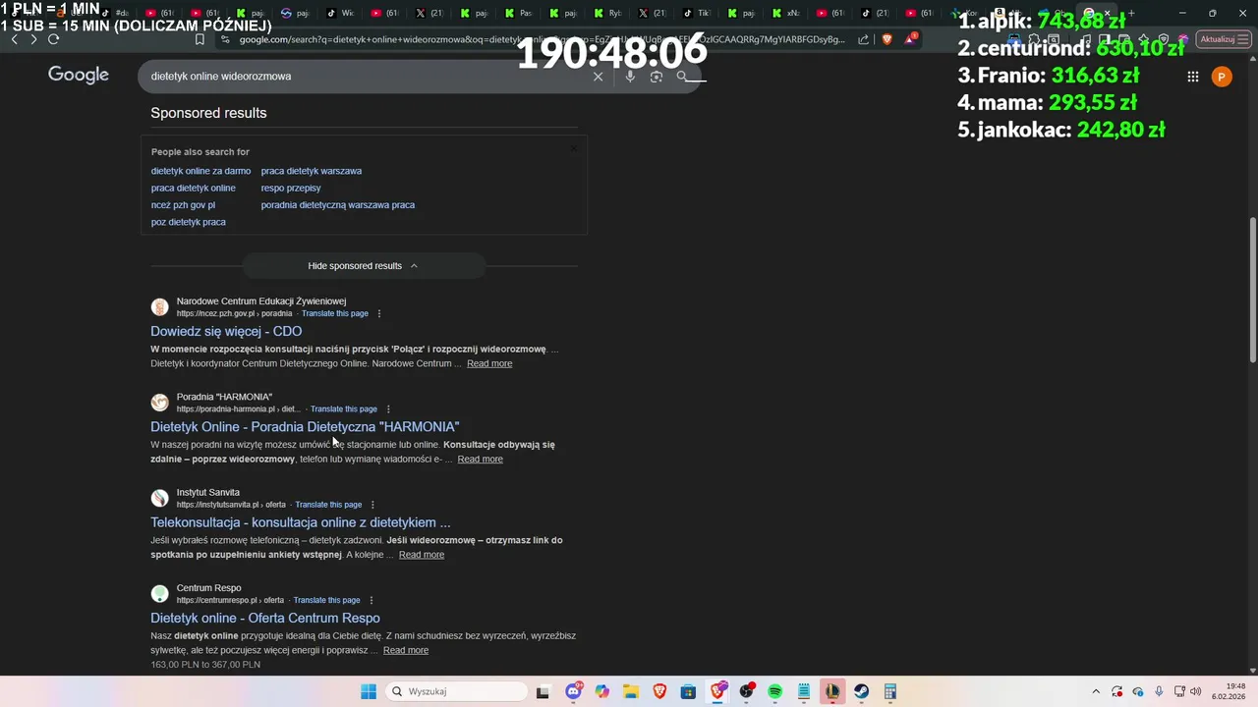Click the Google logo
This screenshot has height=707, width=1258.
(79, 76)
